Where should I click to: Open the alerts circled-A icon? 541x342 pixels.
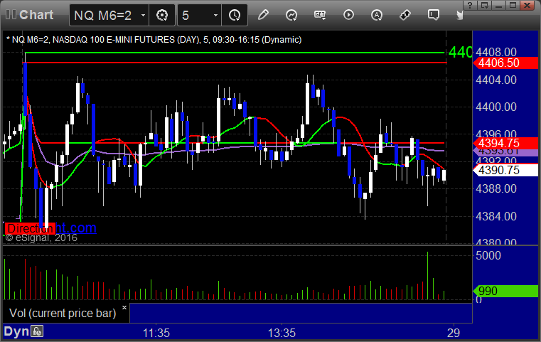click(377, 15)
